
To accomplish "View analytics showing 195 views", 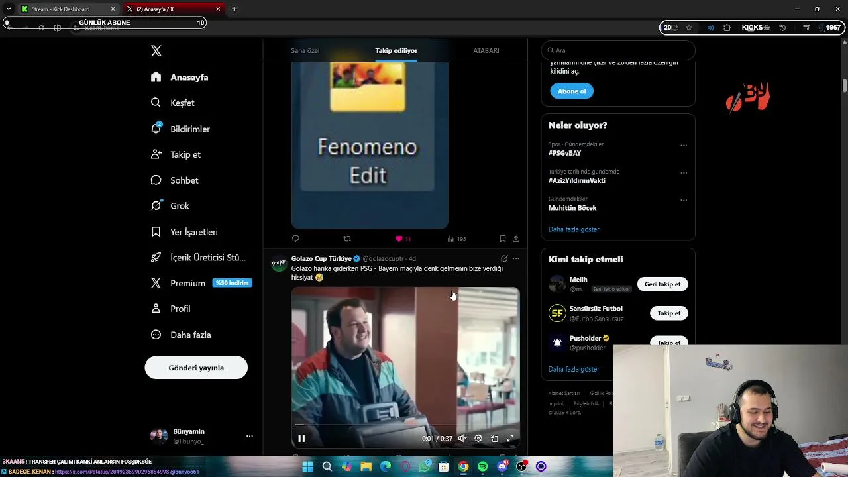I will click(456, 238).
